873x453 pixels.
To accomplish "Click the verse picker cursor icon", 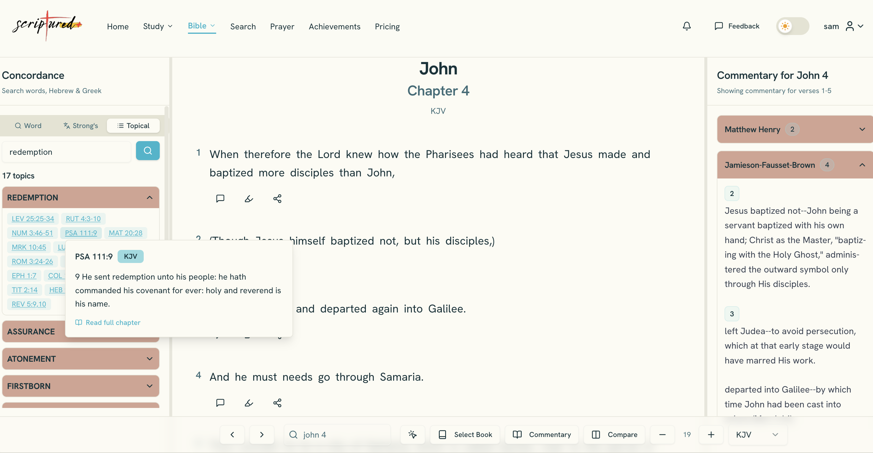I will (x=412, y=434).
